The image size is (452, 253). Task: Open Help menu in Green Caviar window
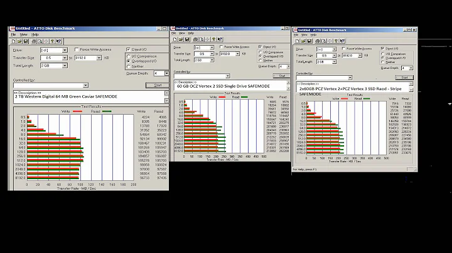tap(35, 34)
